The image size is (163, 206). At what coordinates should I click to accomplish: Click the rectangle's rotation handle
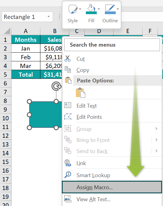[x=56, y=86]
